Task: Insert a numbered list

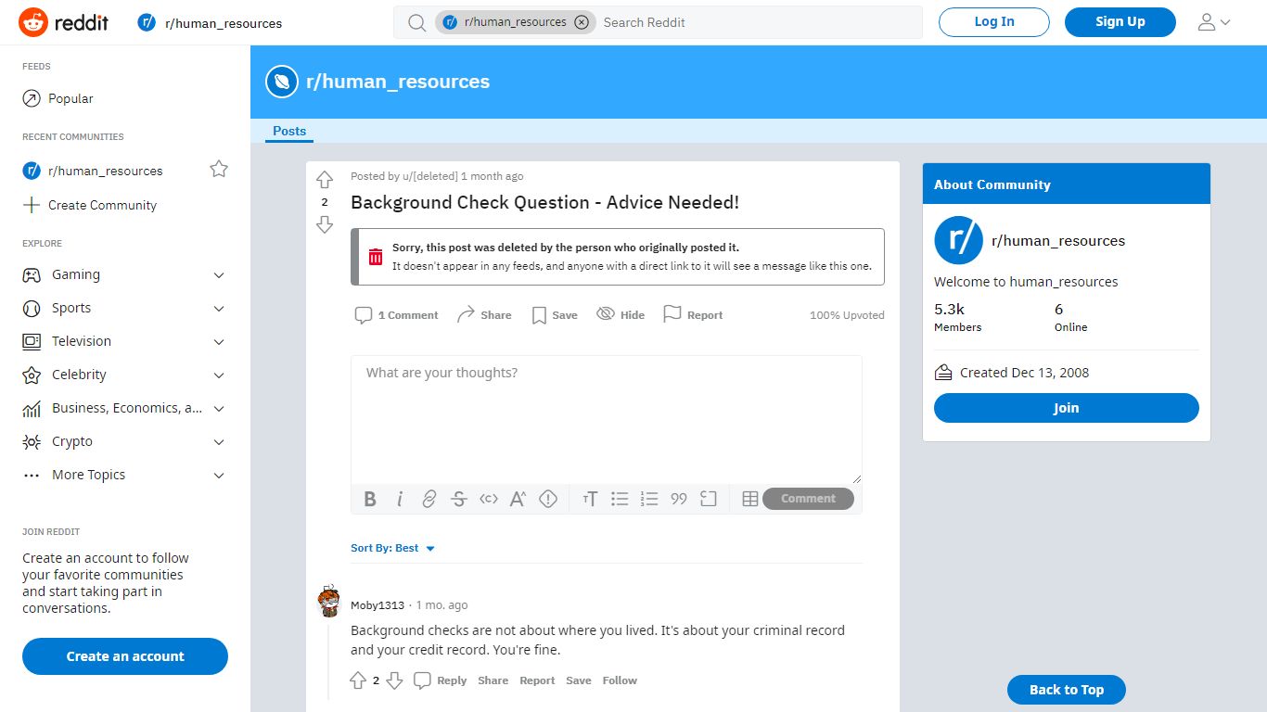Action: (x=649, y=499)
